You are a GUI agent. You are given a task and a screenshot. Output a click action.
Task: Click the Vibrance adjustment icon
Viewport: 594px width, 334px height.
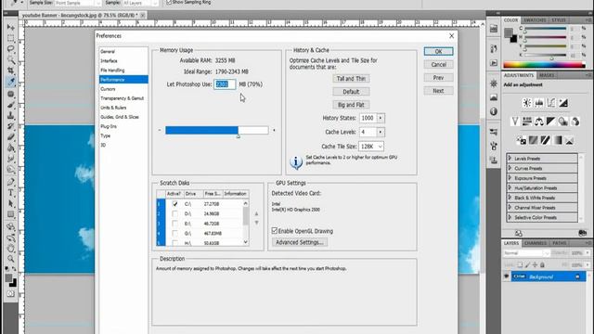tap(514, 122)
